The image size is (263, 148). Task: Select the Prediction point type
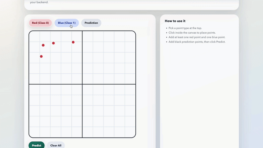(91, 23)
